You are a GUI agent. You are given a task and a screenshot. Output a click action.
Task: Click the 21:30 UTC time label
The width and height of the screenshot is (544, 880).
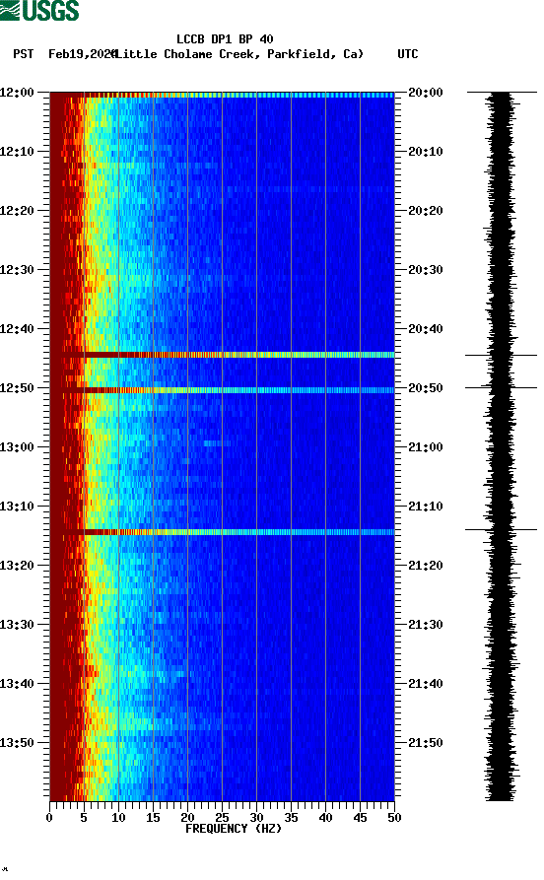pyautogui.click(x=426, y=624)
